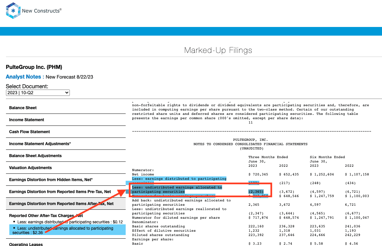Click basic earnings per share $ 2.74

coord(286,244)
